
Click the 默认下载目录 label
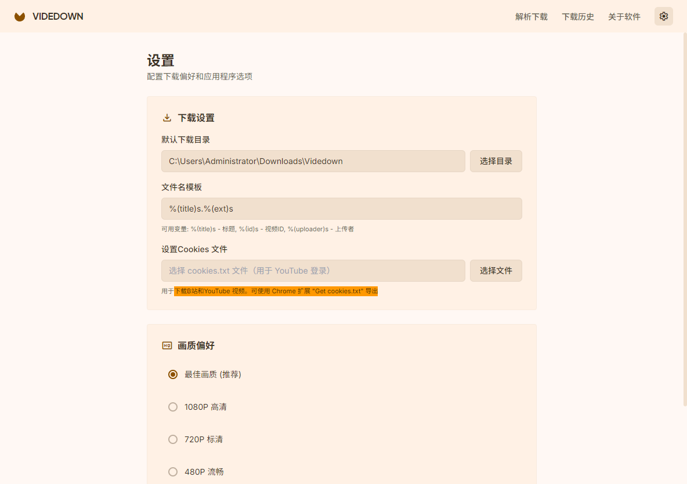186,140
